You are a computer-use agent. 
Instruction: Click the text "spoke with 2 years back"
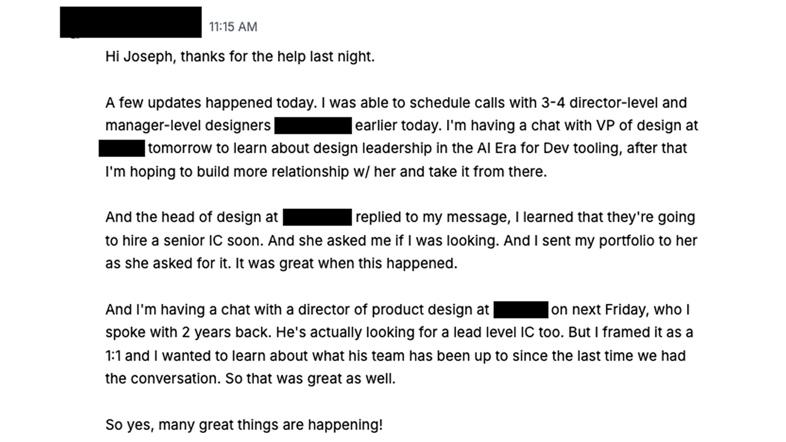pos(188,332)
